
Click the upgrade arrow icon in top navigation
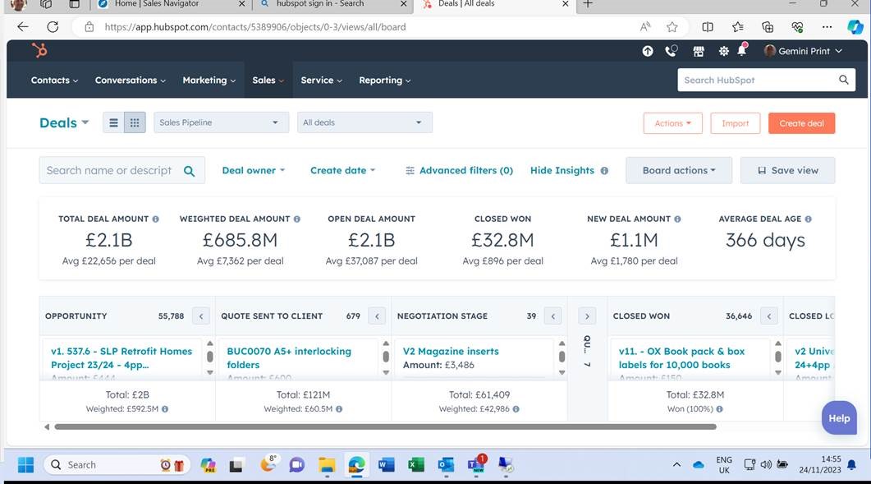648,51
